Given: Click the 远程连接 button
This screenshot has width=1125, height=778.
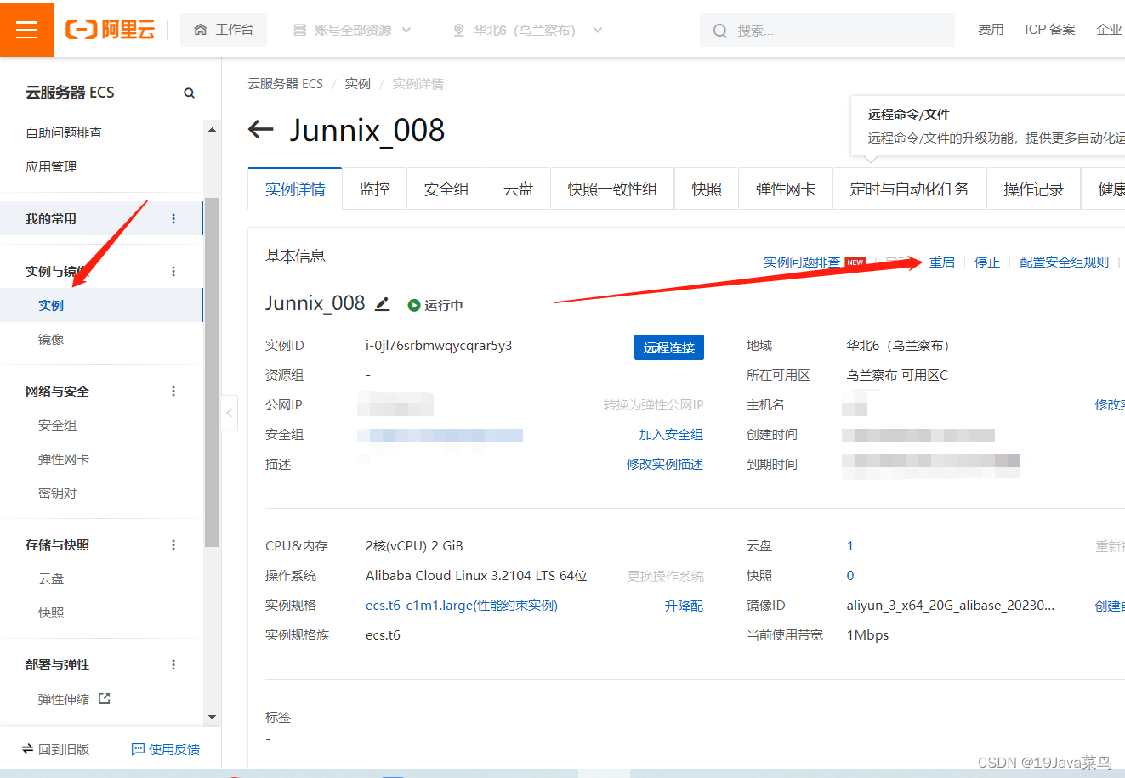Looking at the screenshot, I should [x=669, y=347].
